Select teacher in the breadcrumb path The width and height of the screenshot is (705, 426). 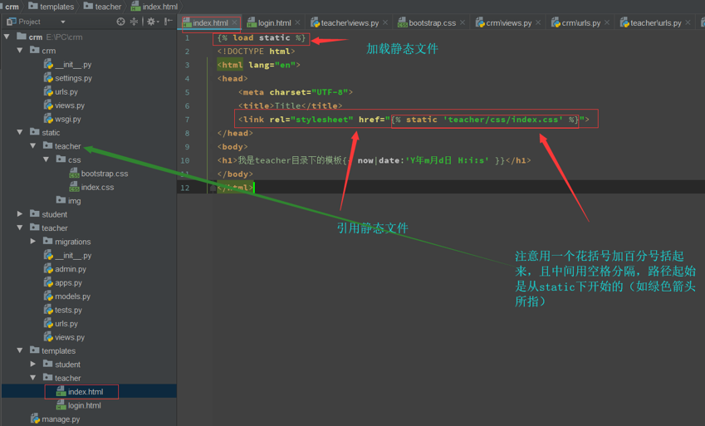(107, 6)
